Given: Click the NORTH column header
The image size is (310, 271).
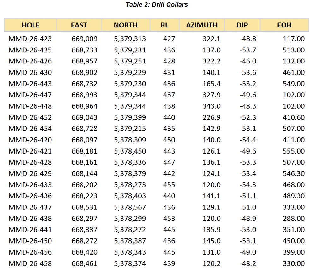Looking at the screenshot, I should pos(126,25).
